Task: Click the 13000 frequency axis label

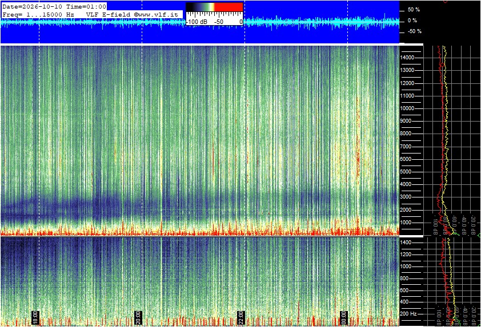Action: [x=407, y=70]
